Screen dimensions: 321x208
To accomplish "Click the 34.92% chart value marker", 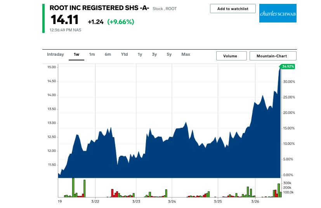I will [288, 66].
